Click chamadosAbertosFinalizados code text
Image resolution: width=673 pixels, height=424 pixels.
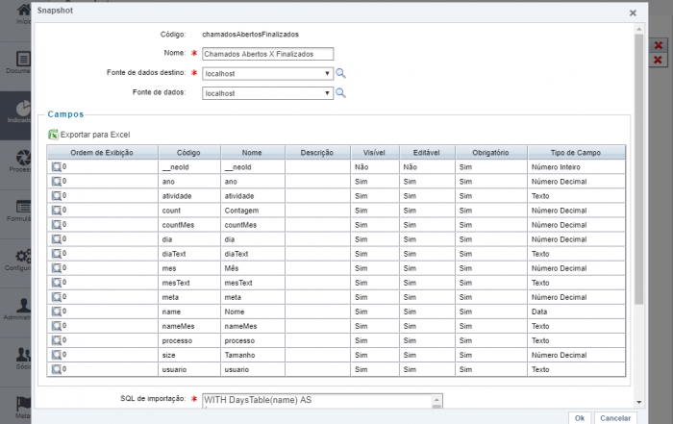[x=250, y=35]
